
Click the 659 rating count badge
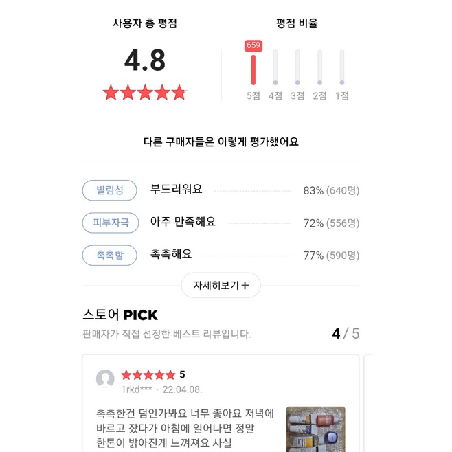click(253, 45)
